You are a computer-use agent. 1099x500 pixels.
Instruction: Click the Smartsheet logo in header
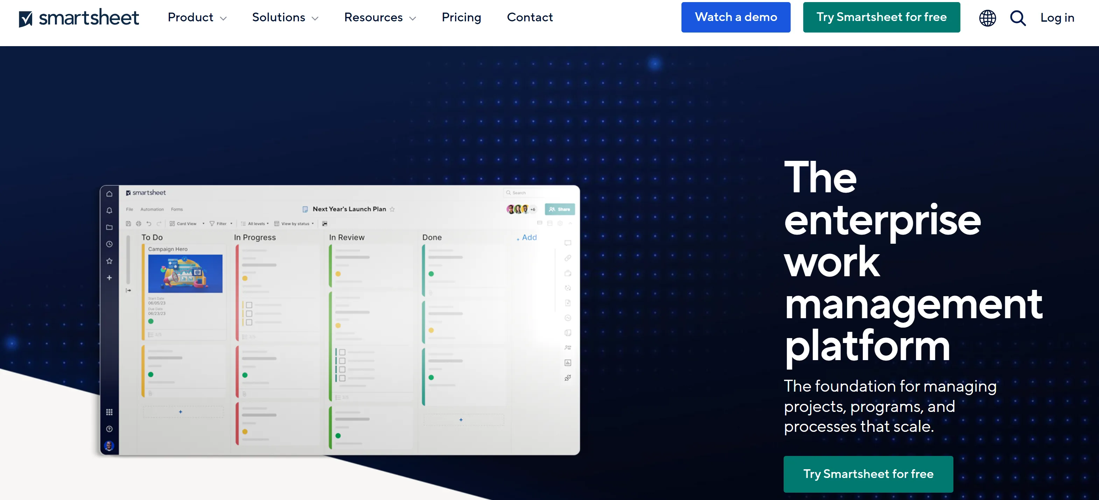(x=79, y=18)
